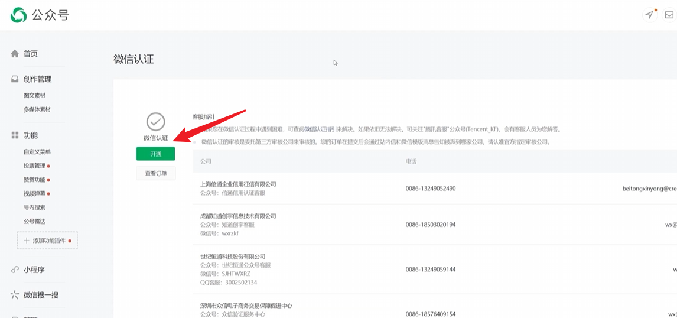Viewport: 677px width, 318px height.
Task: Click phone number 0086-18576409154
Action: (431, 314)
